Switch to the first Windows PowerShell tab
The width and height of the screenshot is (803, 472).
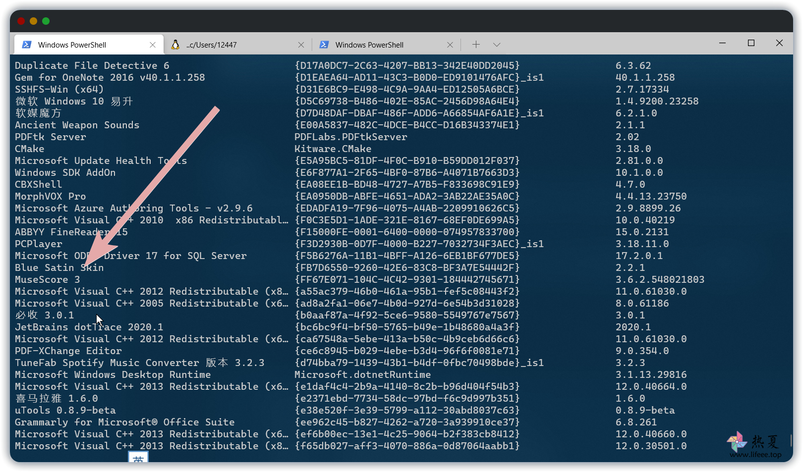(x=89, y=45)
